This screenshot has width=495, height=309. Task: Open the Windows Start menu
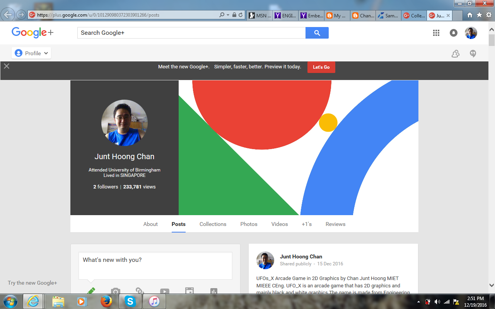pyautogui.click(x=10, y=301)
